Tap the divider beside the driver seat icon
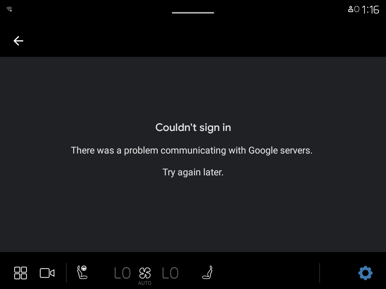 pyautogui.click(x=66, y=273)
